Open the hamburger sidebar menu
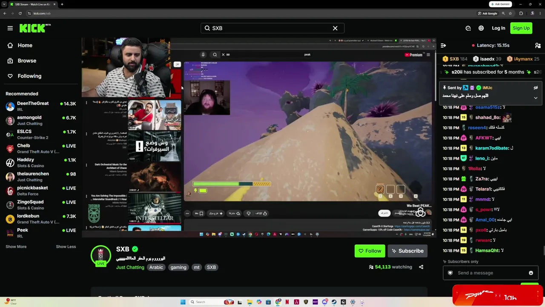545x307 pixels. pyautogui.click(x=10, y=28)
